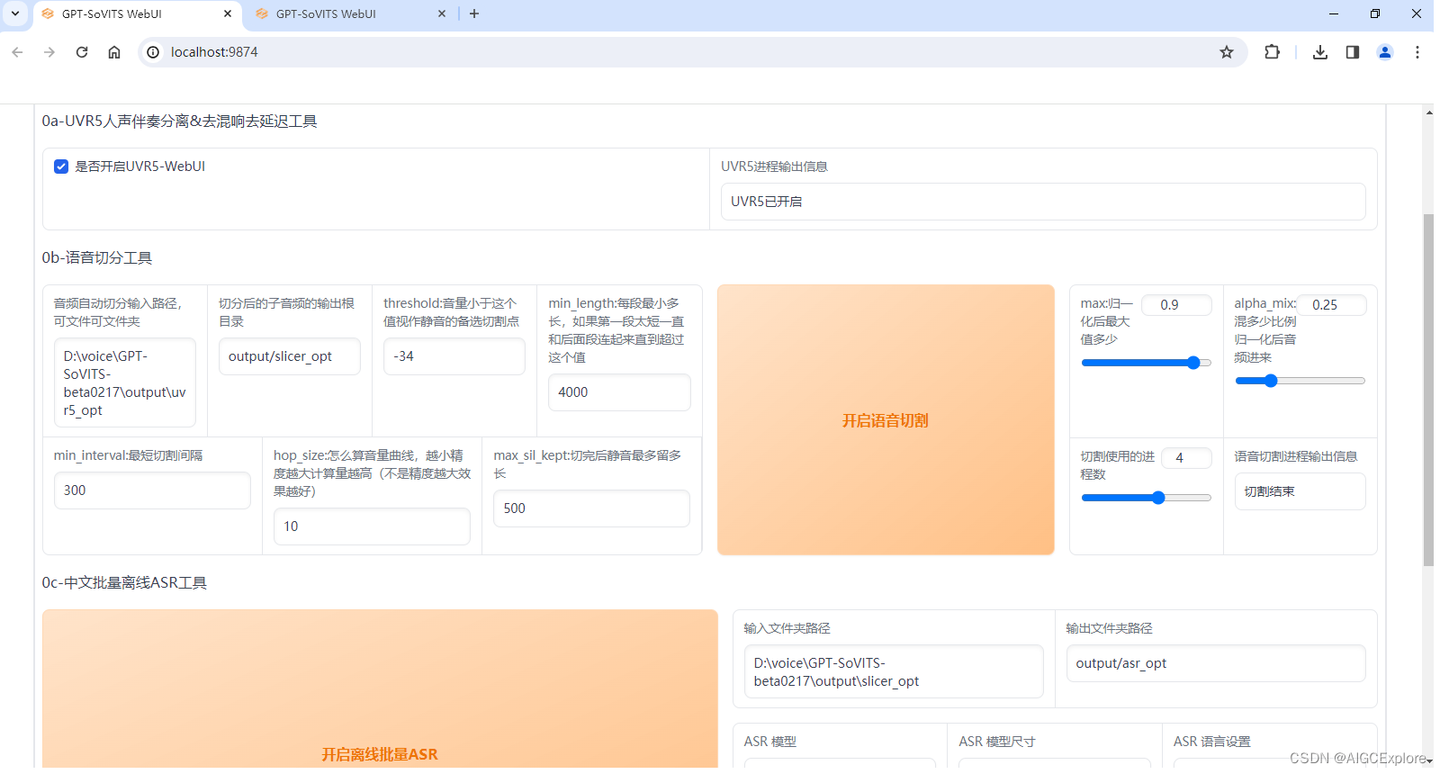Image resolution: width=1440 pixels, height=774 pixels.
Task: Open the user profile avatar
Action: (1385, 52)
